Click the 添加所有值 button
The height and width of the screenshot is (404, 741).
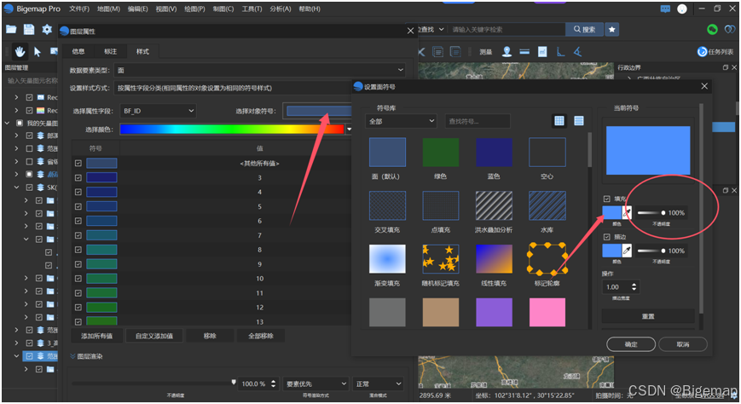pos(97,336)
